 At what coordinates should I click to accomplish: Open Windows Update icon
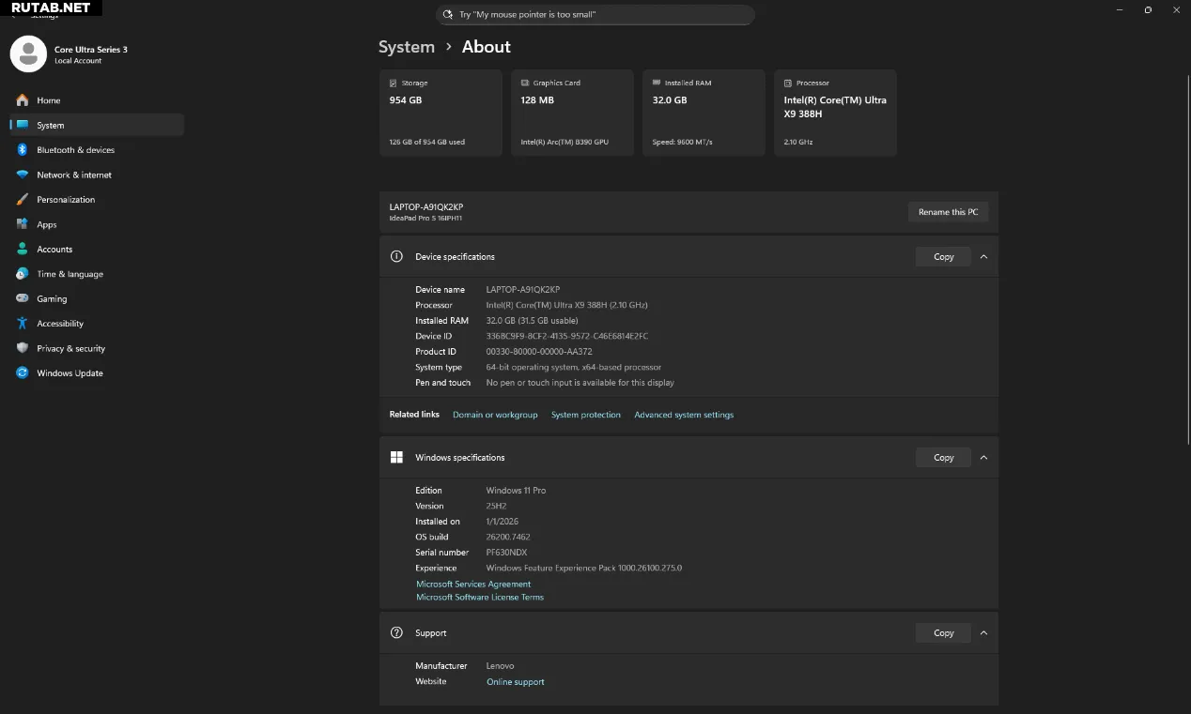point(22,373)
